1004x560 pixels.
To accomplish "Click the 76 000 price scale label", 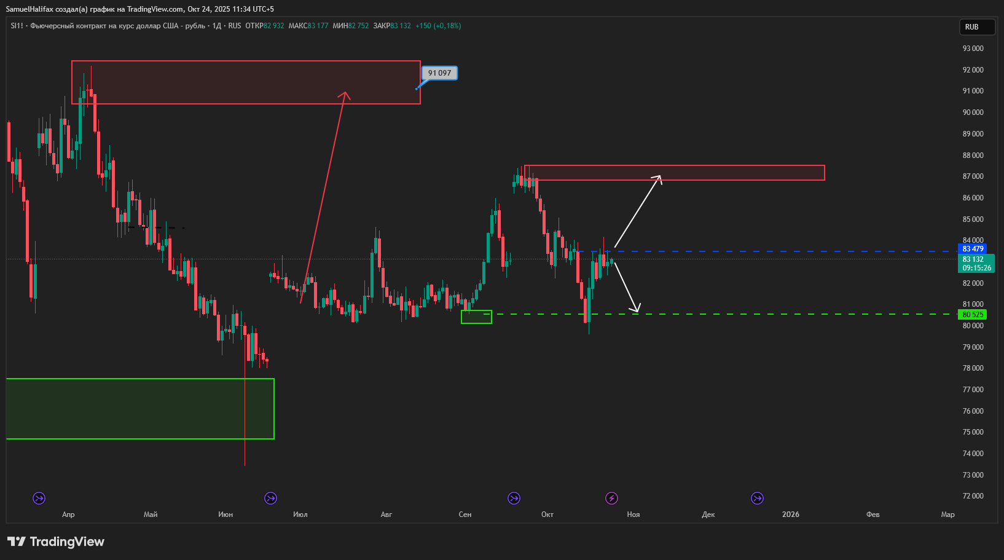I will coord(973,411).
